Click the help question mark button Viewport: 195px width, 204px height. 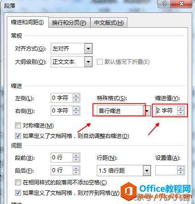pyautogui.click(x=164, y=3)
